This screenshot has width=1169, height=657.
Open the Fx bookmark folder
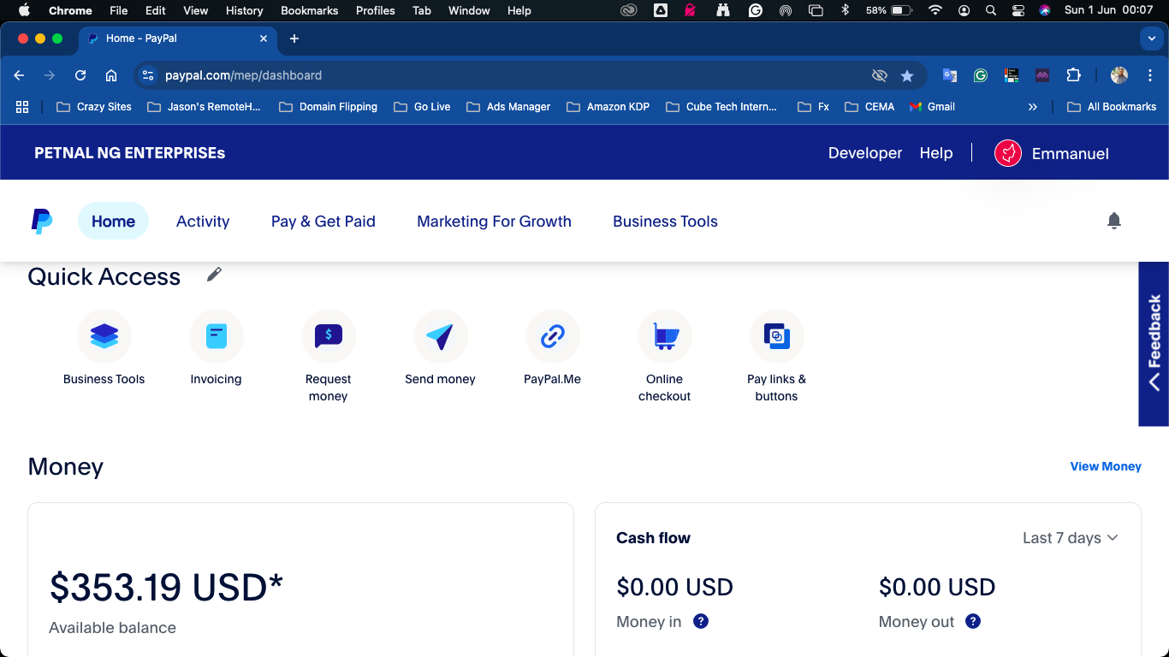click(814, 107)
